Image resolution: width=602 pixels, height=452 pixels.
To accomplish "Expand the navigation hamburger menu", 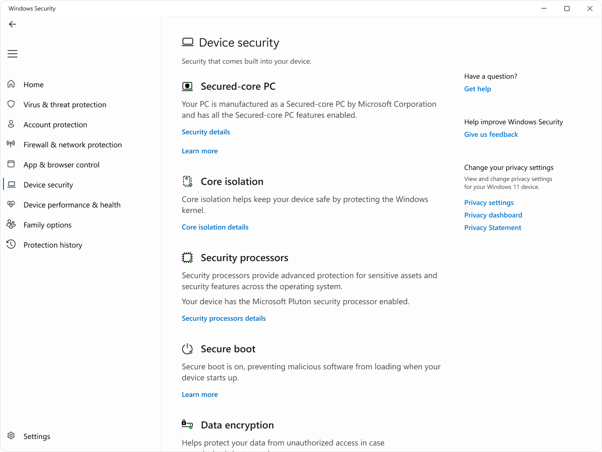I will click(x=12, y=54).
